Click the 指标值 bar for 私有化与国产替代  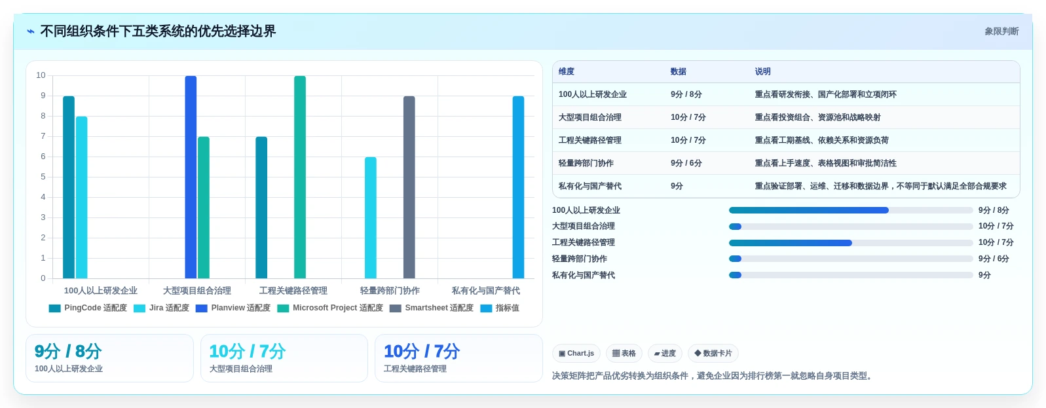click(x=518, y=187)
